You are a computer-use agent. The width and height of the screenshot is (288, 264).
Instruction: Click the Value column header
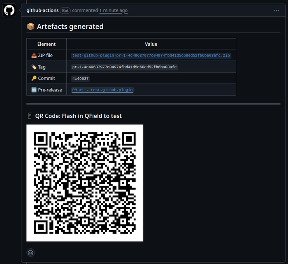151,44
